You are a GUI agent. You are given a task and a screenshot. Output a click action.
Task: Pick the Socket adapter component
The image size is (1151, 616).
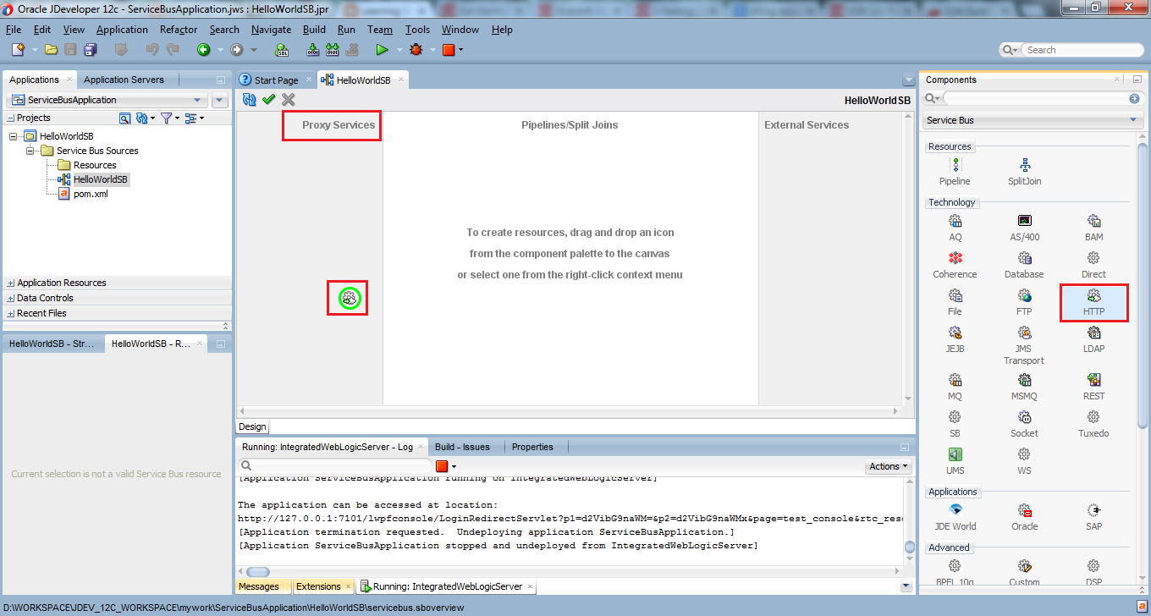1024,423
